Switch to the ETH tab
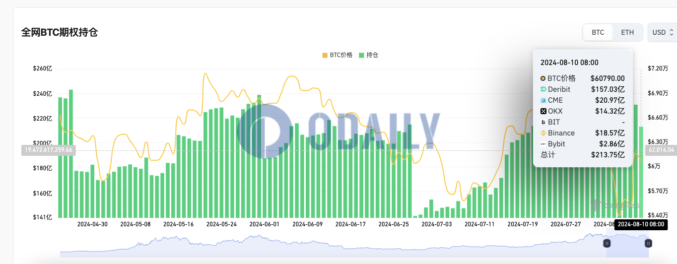The height and width of the screenshot is (264, 677). (x=627, y=32)
